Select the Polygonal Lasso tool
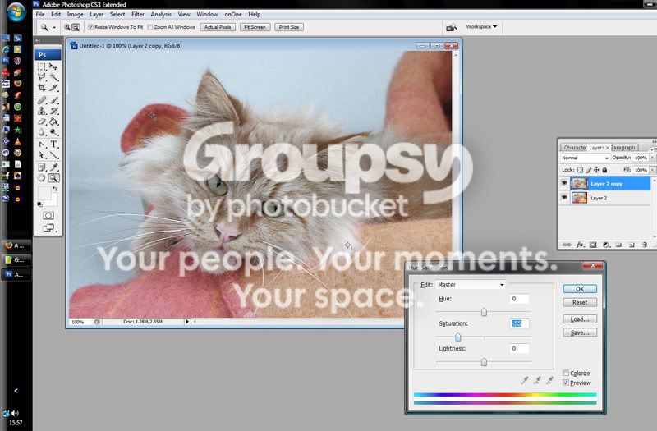 (x=42, y=77)
